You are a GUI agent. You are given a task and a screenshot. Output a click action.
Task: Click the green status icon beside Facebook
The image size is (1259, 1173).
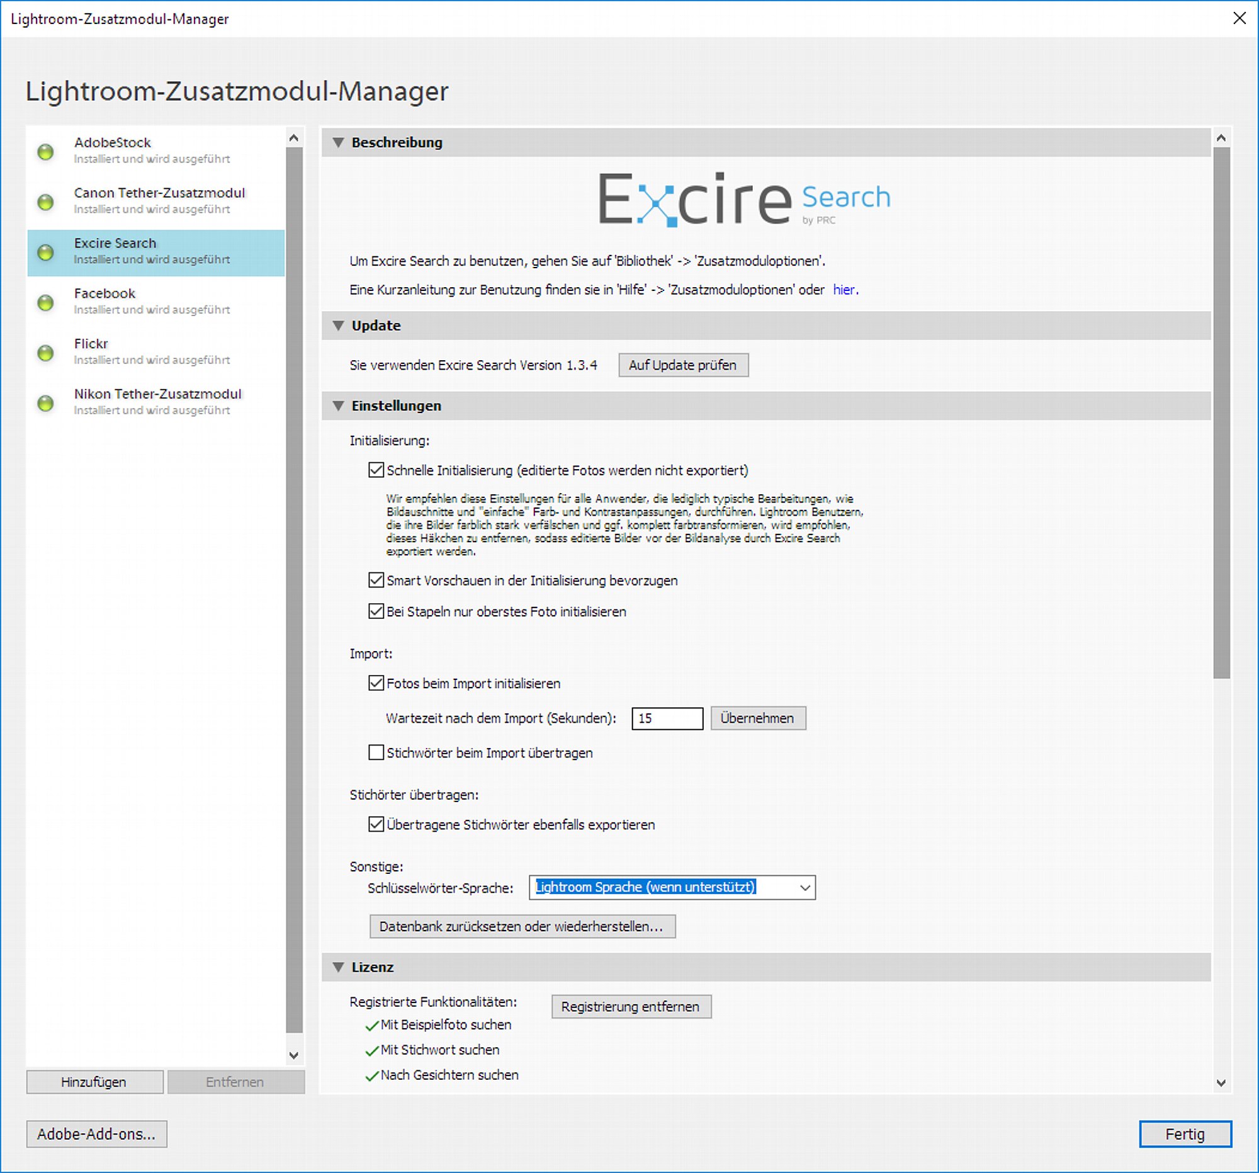click(x=45, y=303)
